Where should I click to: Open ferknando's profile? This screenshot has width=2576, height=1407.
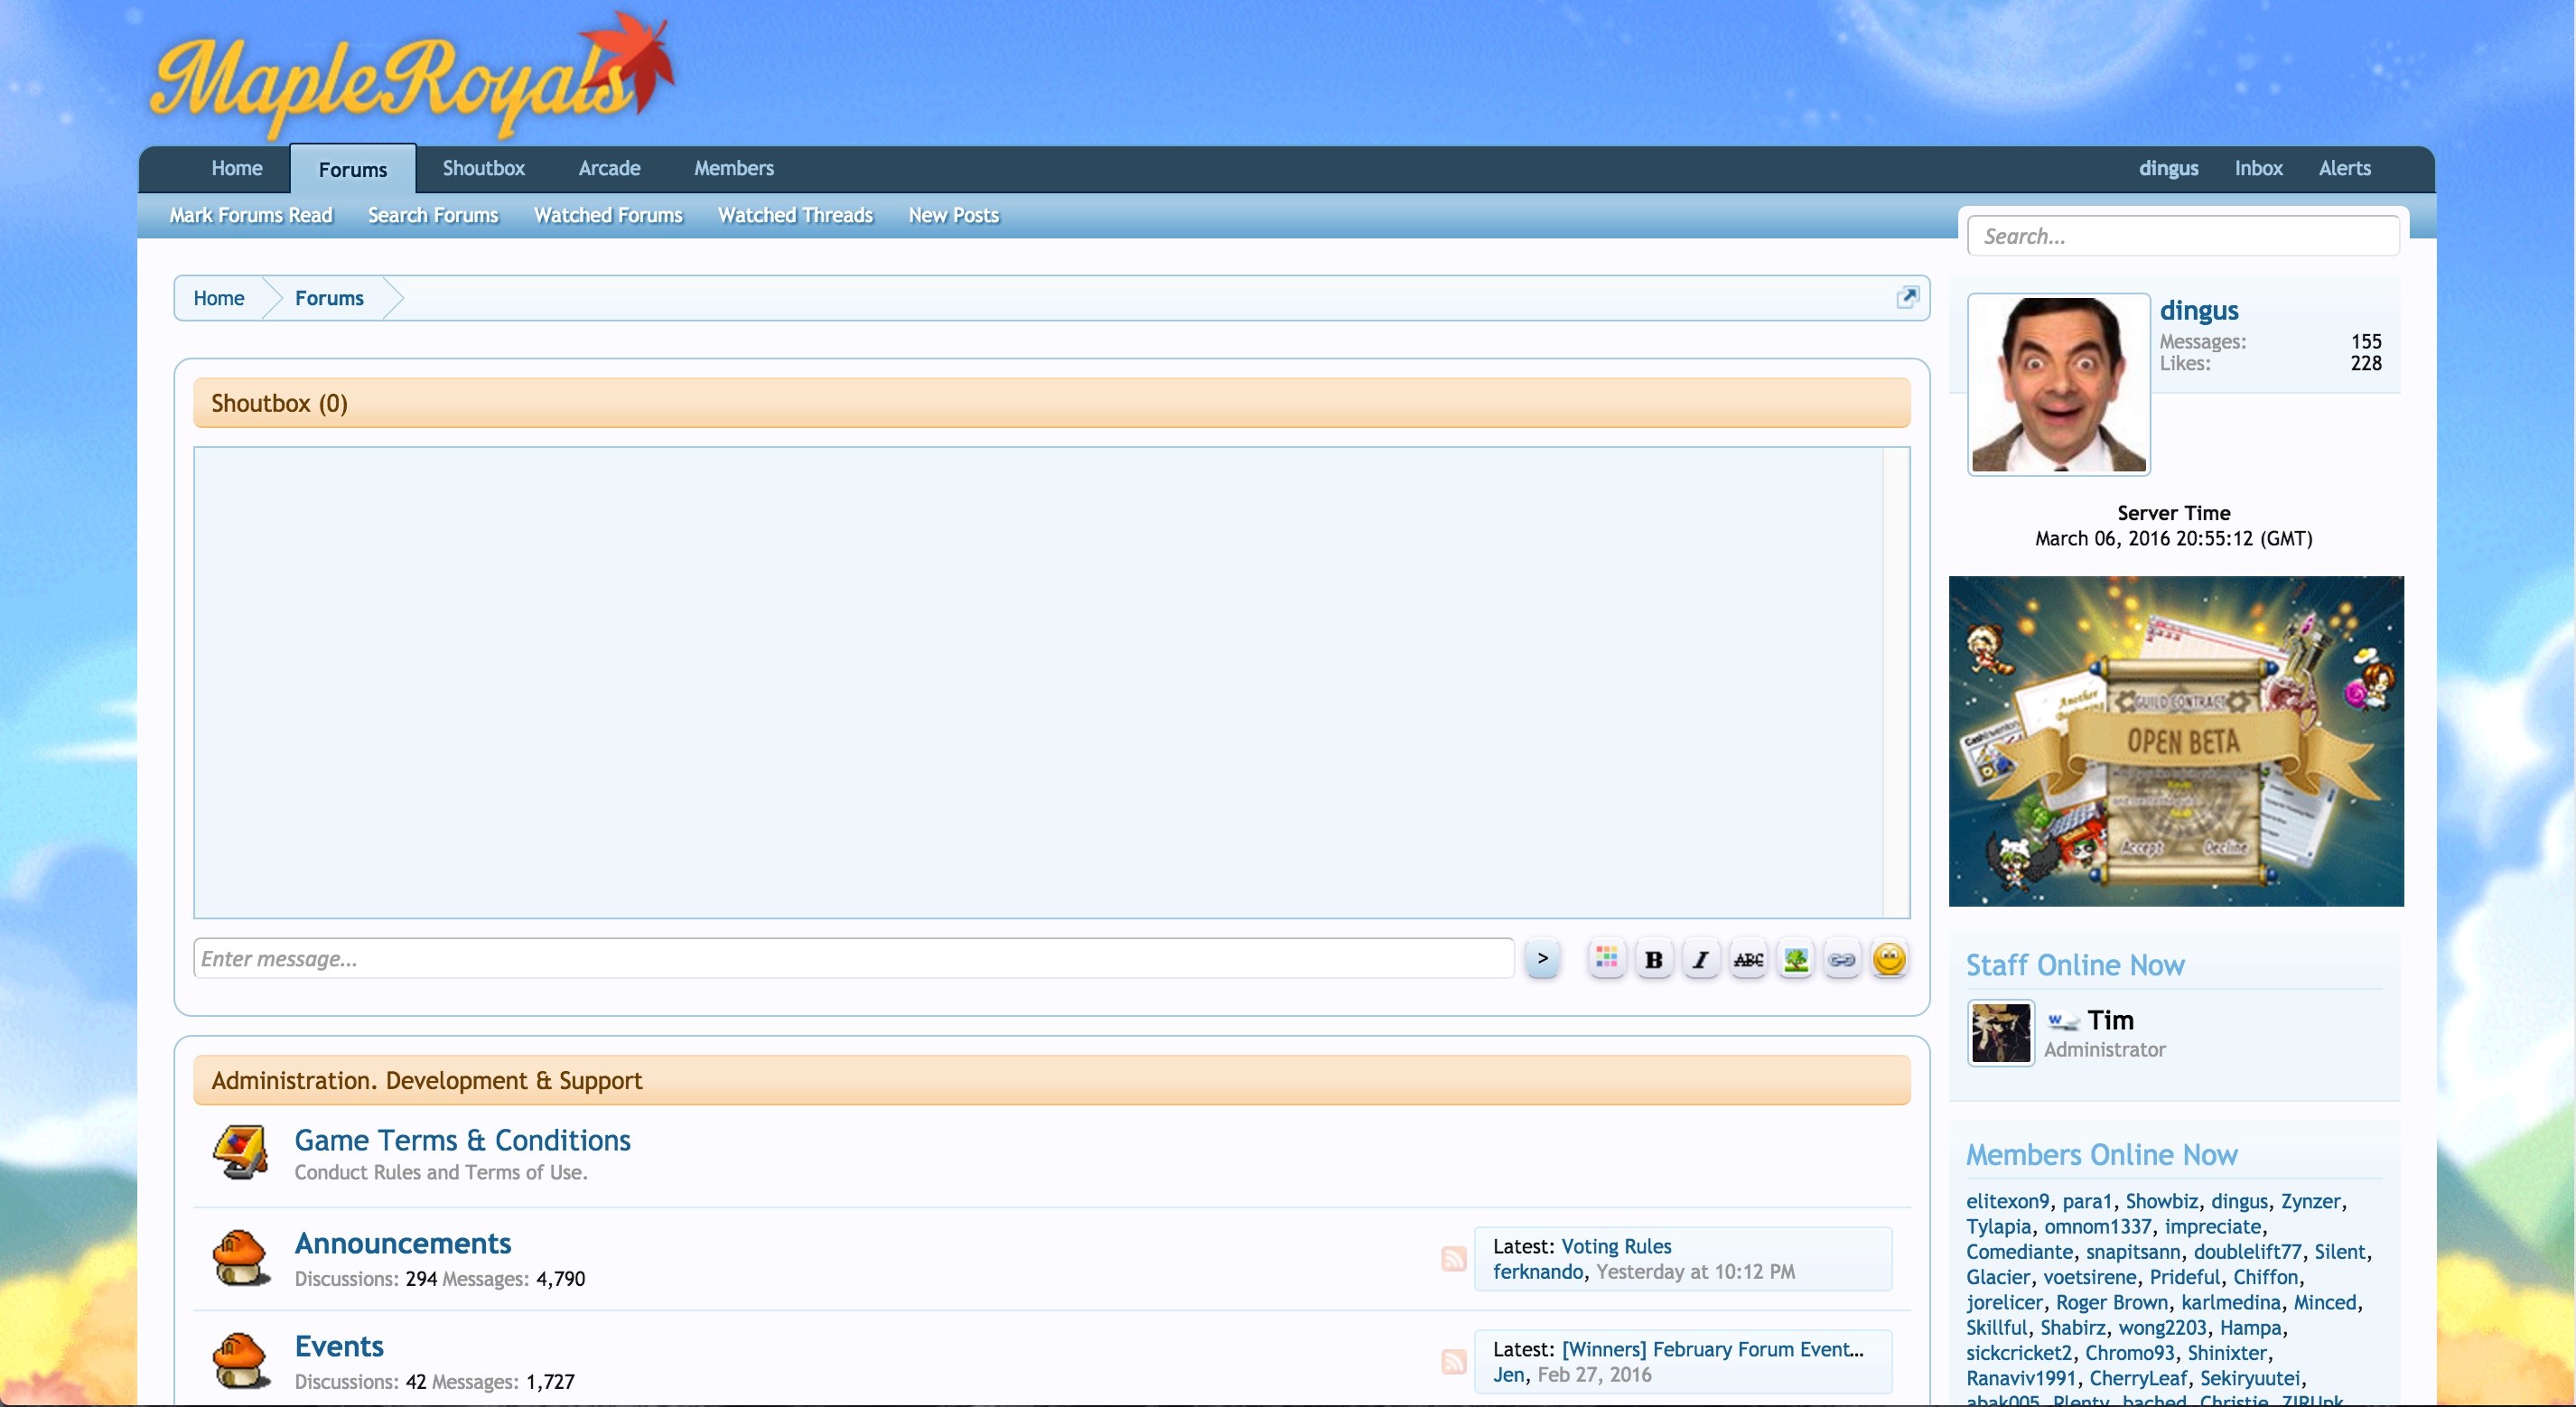tap(1538, 1271)
